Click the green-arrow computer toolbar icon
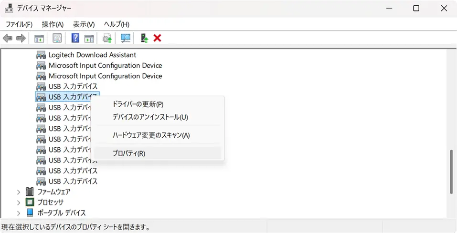Screen dimensions: 457x233 [x=144, y=38]
